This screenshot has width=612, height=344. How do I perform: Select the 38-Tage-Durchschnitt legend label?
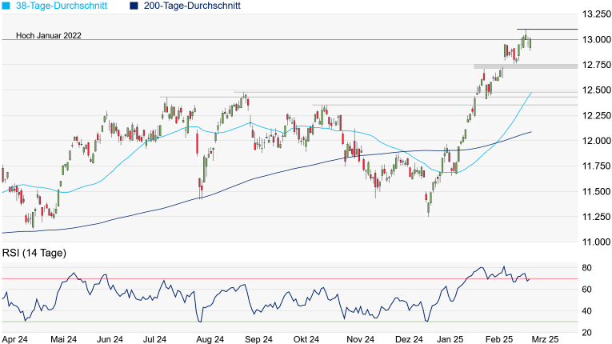point(60,6)
